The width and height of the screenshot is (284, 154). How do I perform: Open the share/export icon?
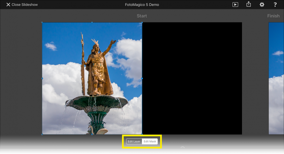coord(248,4)
